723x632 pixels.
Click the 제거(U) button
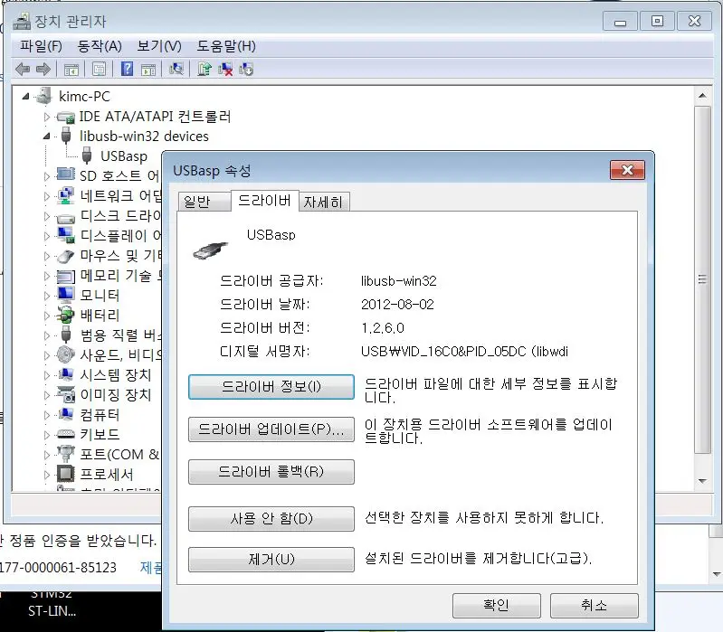[271, 560]
